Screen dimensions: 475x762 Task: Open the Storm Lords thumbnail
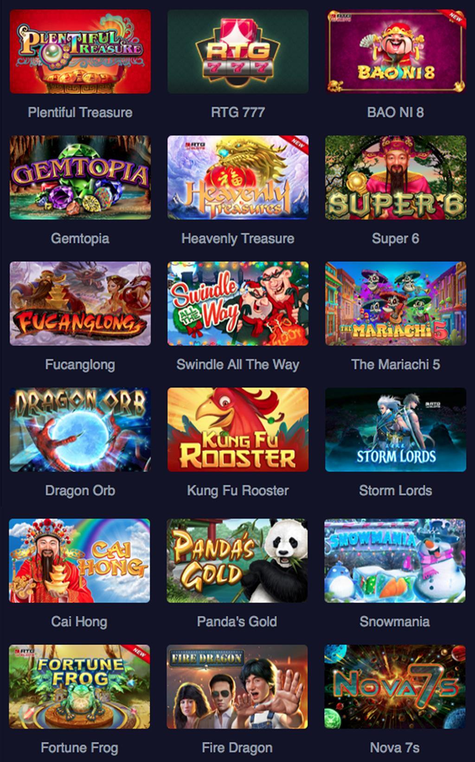(x=396, y=430)
